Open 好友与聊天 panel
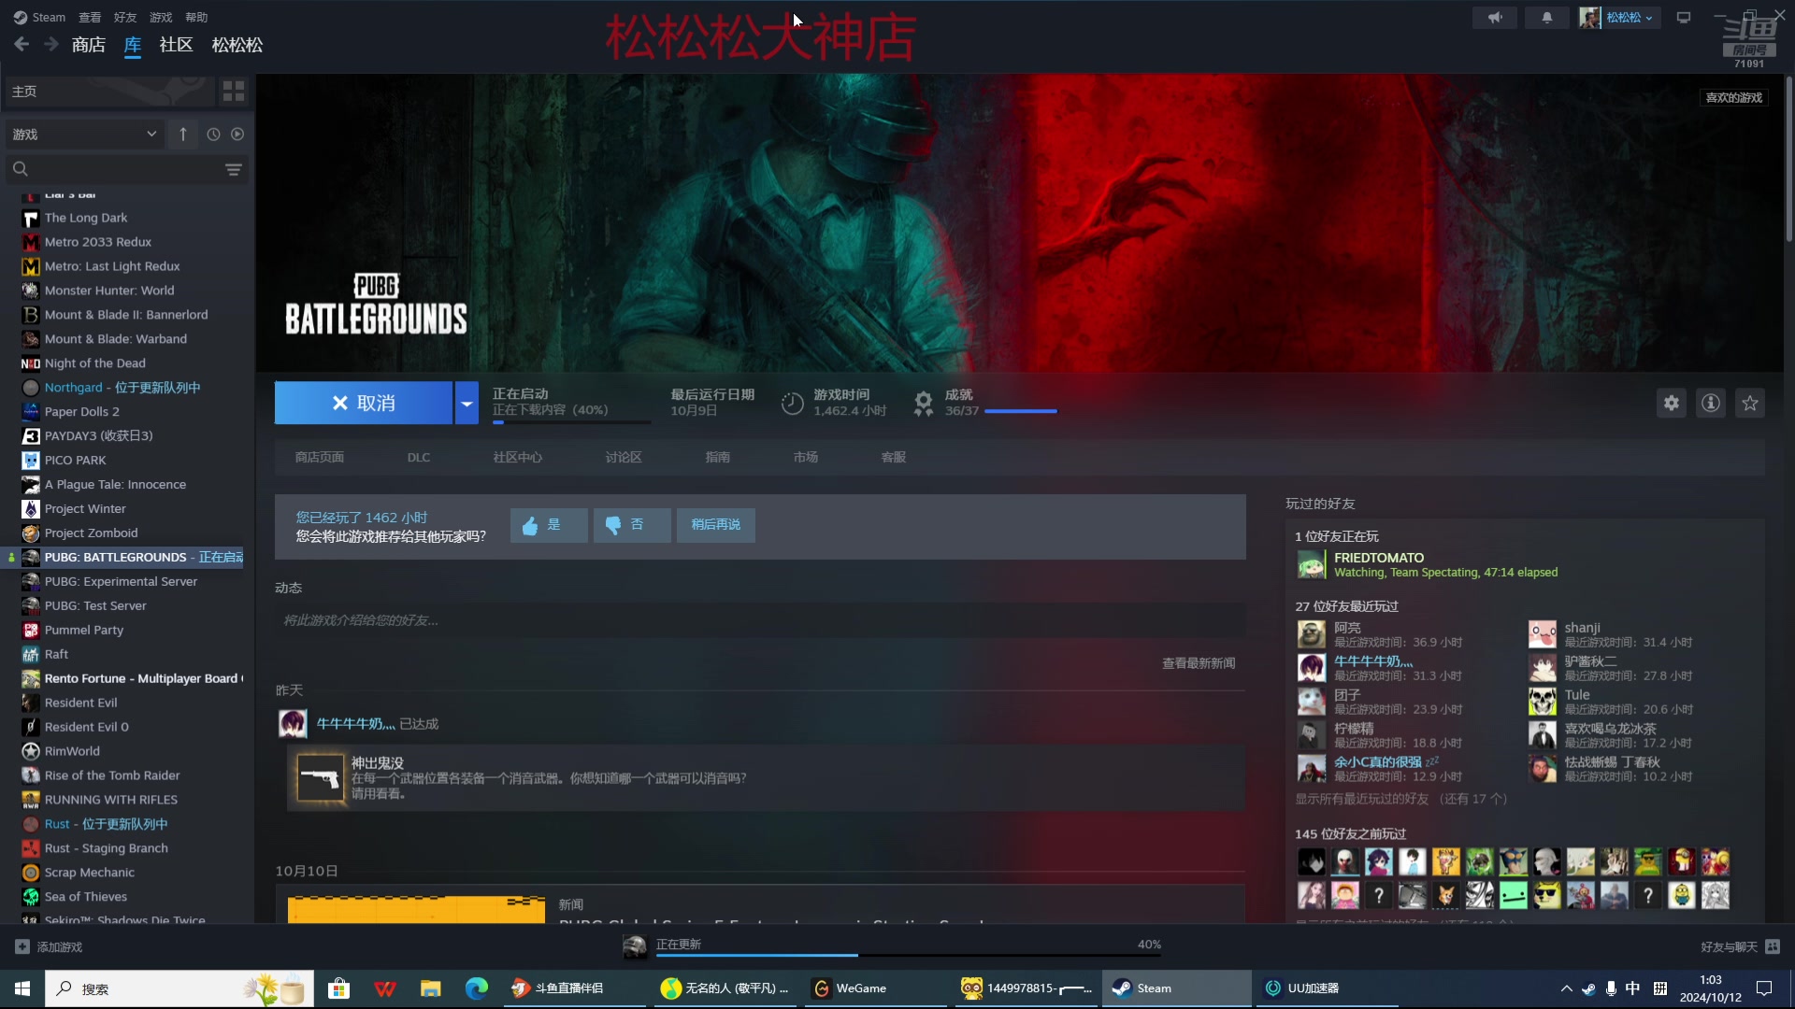The height and width of the screenshot is (1009, 1795). click(1739, 946)
